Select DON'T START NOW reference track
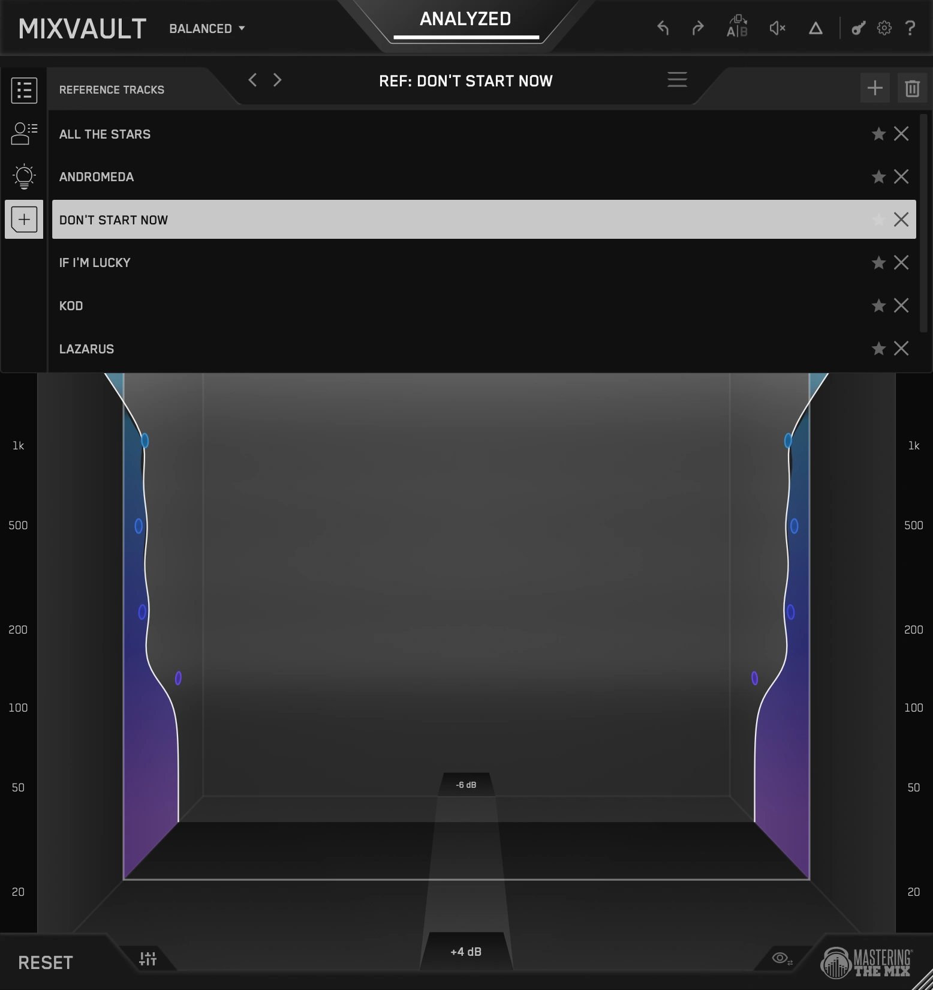933x990 pixels. click(x=484, y=220)
